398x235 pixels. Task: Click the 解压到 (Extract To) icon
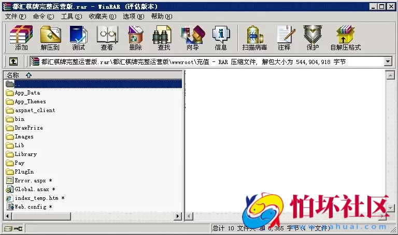coord(50,38)
